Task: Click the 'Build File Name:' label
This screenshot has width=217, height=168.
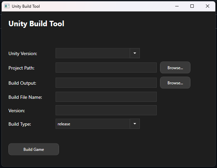Action: pyautogui.click(x=25, y=97)
